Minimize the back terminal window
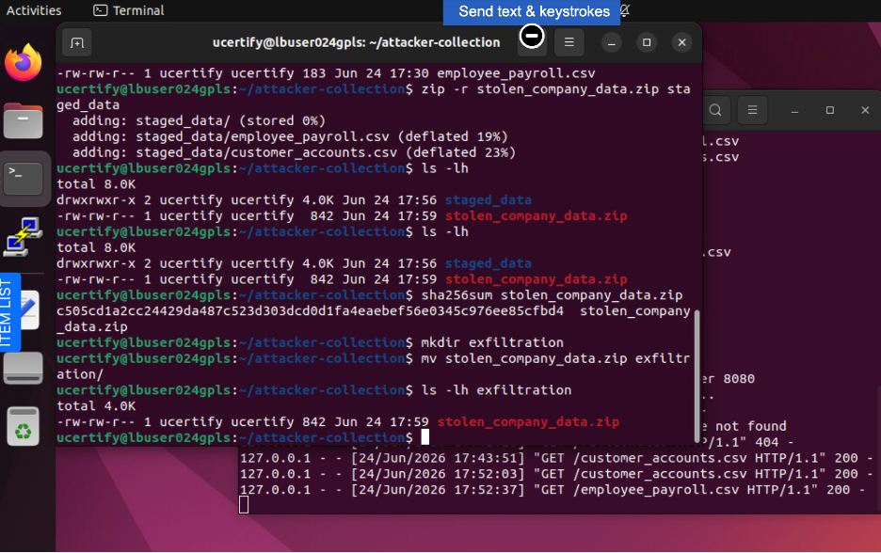This screenshot has width=881, height=553. pyautogui.click(x=794, y=111)
